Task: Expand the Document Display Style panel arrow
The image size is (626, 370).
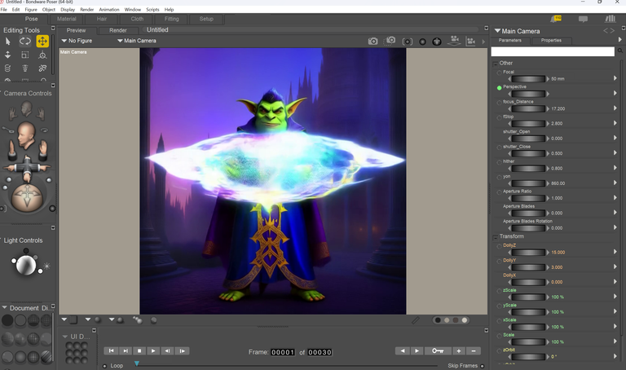Action: 4,308
